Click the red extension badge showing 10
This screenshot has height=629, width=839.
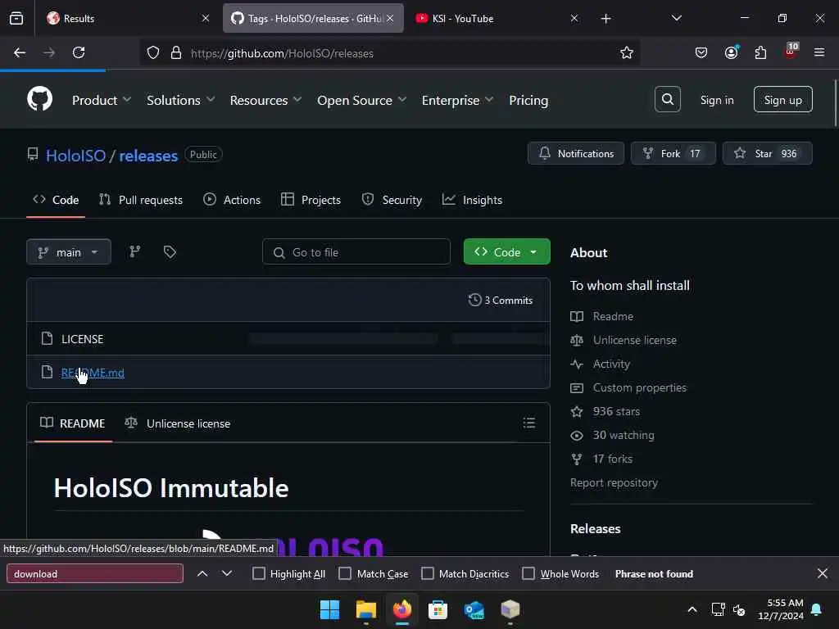791,52
